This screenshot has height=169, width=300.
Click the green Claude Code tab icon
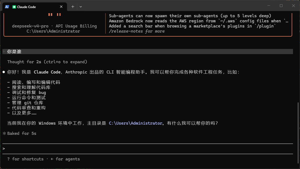[14, 7]
